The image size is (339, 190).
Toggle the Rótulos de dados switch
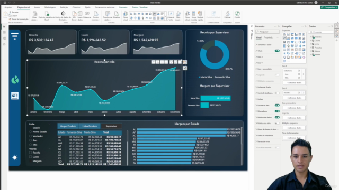(x=277, y=117)
